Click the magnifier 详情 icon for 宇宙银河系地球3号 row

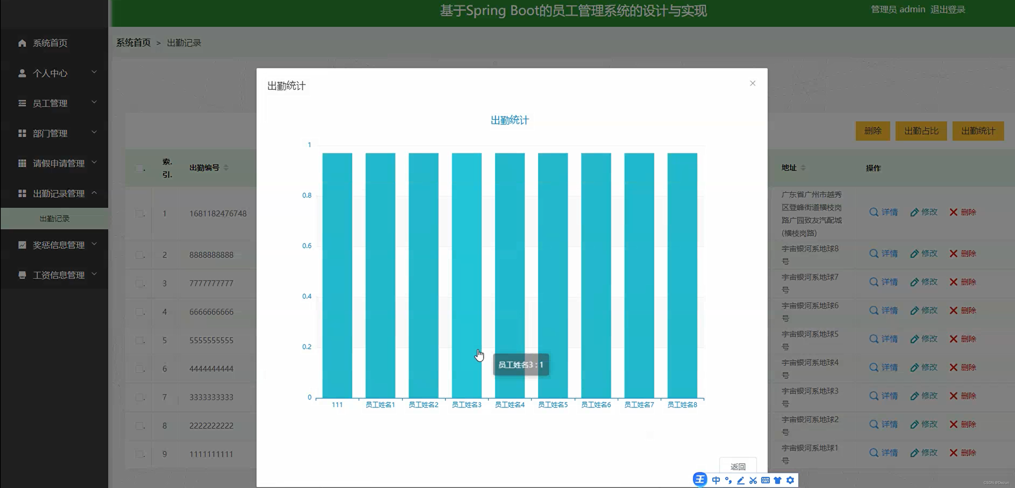pyautogui.click(x=874, y=396)
